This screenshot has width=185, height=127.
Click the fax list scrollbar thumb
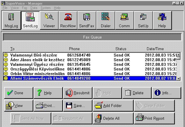[x=179, y=58]
